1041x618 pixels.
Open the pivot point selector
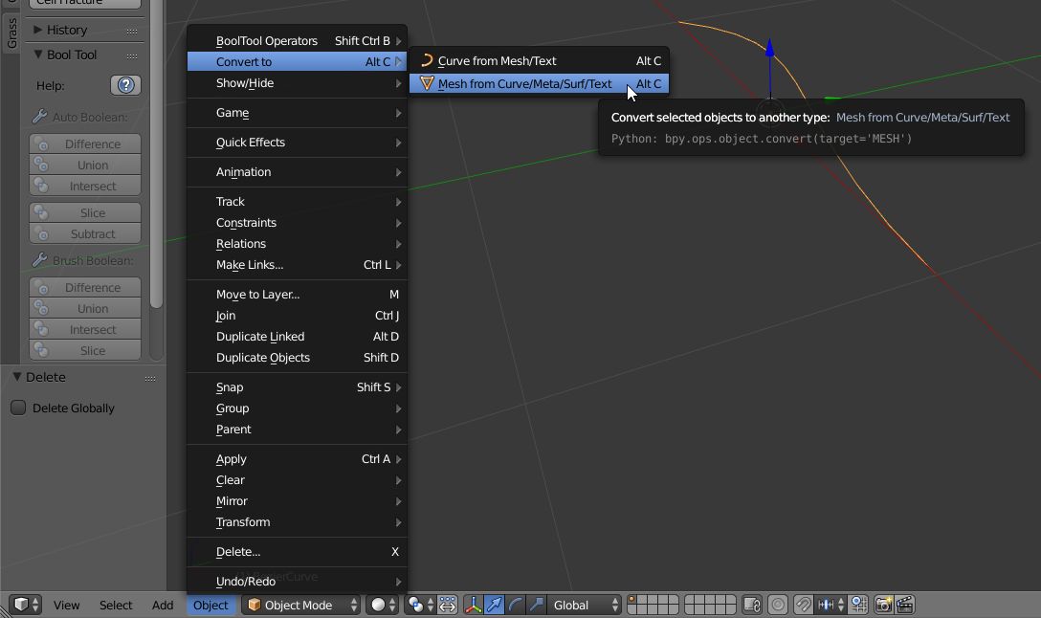tap(419, 605)
